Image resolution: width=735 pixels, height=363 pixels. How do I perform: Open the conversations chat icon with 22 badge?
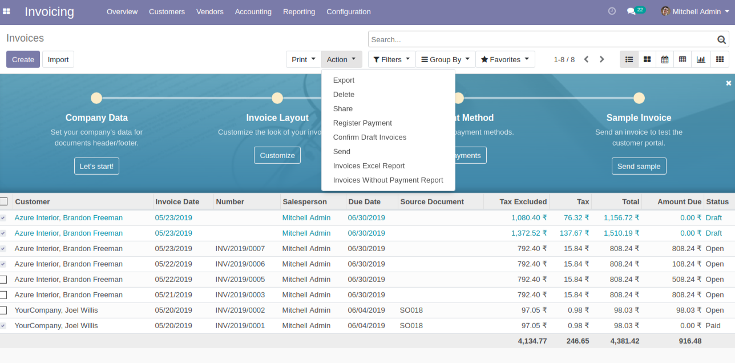(636, 11)
